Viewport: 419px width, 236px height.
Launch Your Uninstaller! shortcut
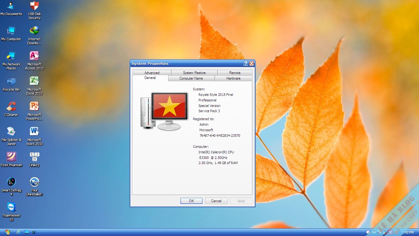click(34, 187)
